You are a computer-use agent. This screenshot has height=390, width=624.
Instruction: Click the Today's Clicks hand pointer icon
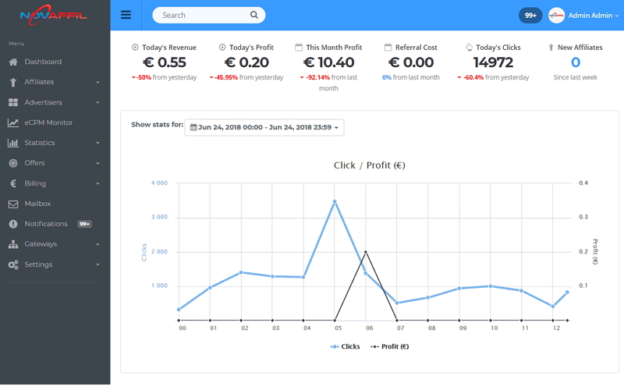(469, 48)
